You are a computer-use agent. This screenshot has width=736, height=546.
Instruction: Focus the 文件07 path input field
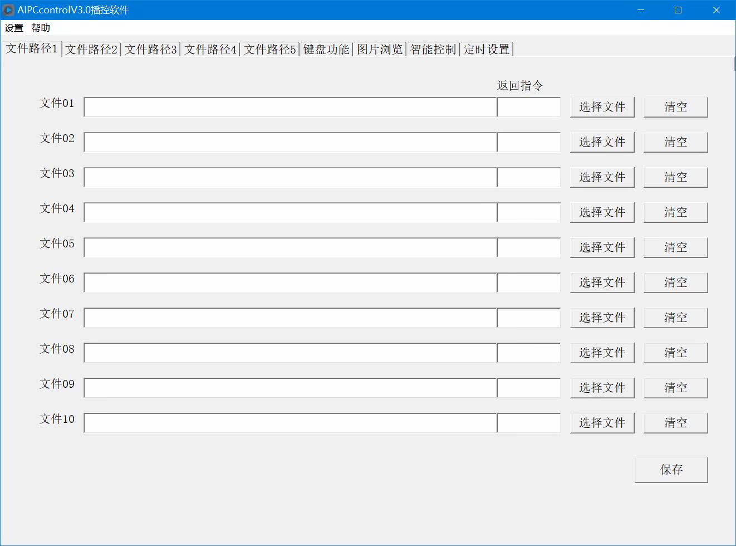[290, 318]
